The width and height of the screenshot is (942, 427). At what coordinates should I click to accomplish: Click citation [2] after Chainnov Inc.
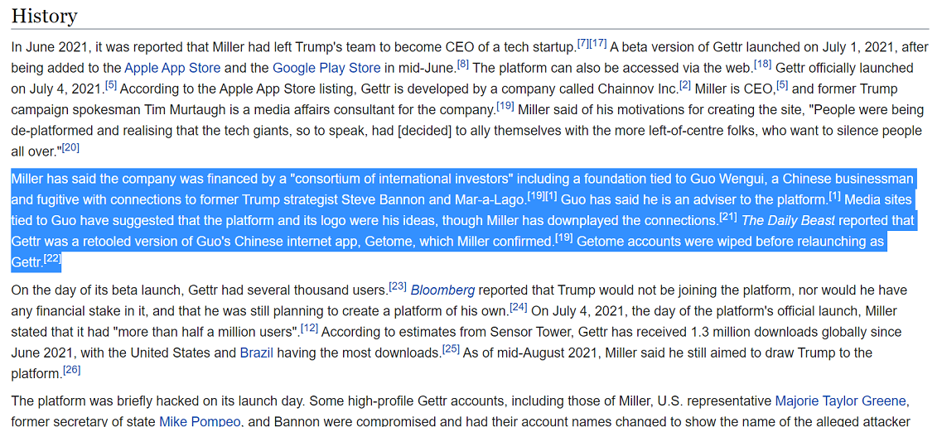685,85
